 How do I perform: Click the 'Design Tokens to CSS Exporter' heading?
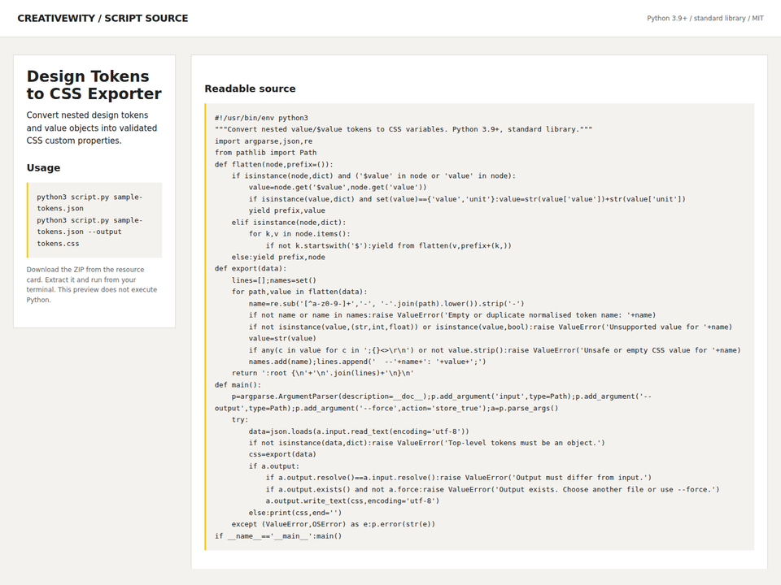pyautogui.click(x=94, y=84)
